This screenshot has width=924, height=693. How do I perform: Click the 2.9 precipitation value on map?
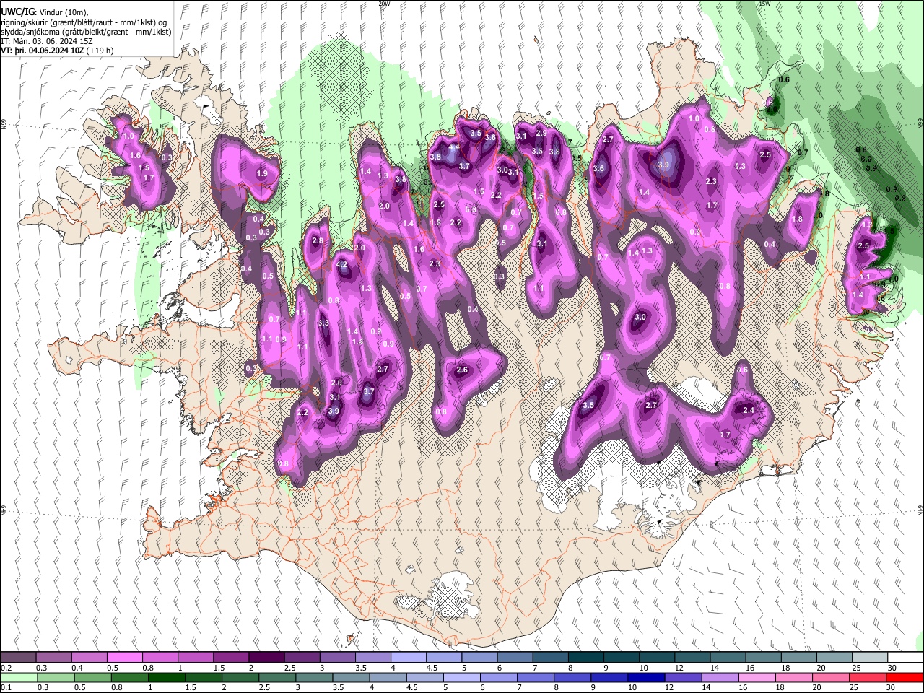tap(541, 133)
